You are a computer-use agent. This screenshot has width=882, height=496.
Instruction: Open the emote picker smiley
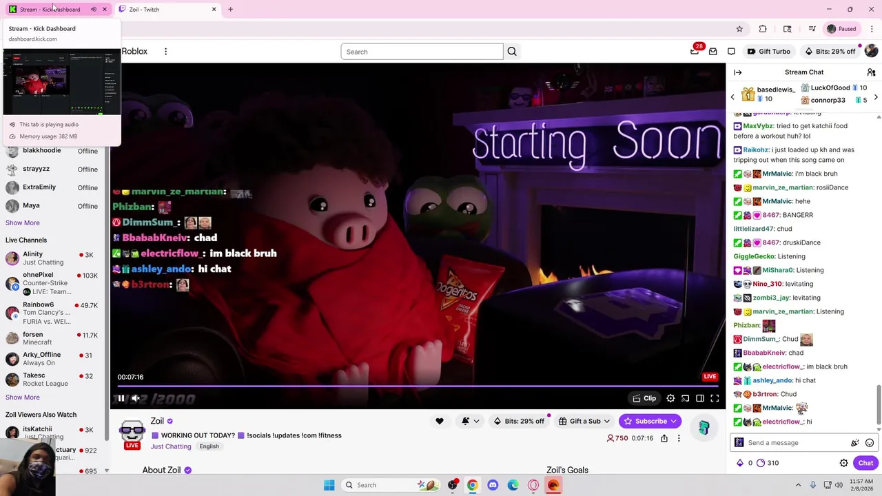pyautogui.click(x=870, y=443)
